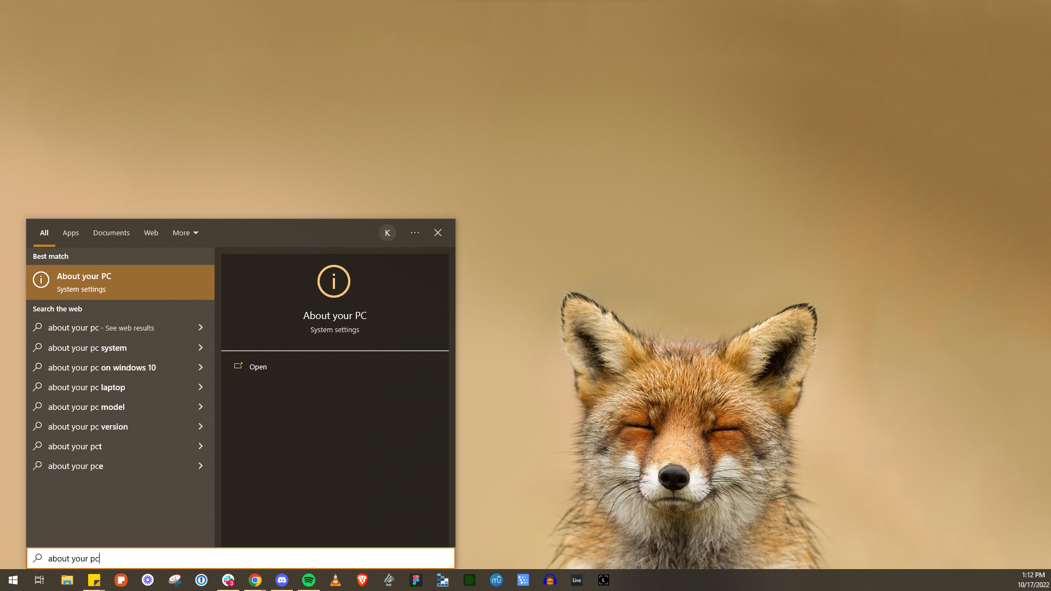1051x591 pixels.
Task: Expand arrow for 'about your pc laptop'
Action: tap(200, 387)
